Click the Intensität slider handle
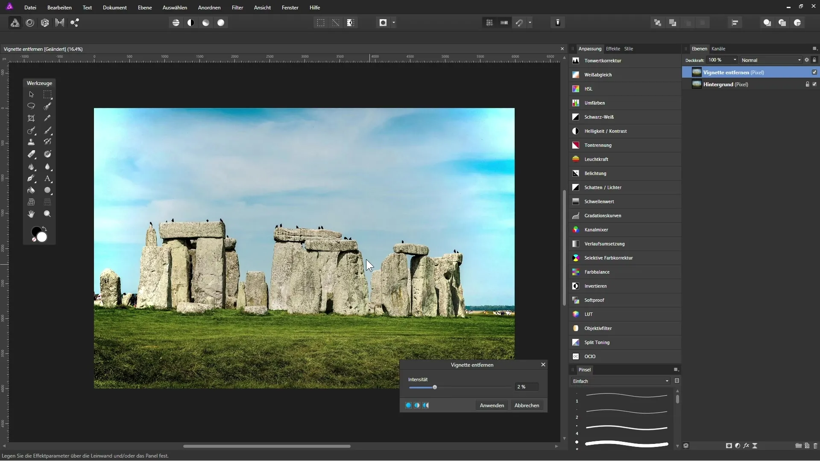The height and width of the screenshot is (461, 820). [435, 387]
